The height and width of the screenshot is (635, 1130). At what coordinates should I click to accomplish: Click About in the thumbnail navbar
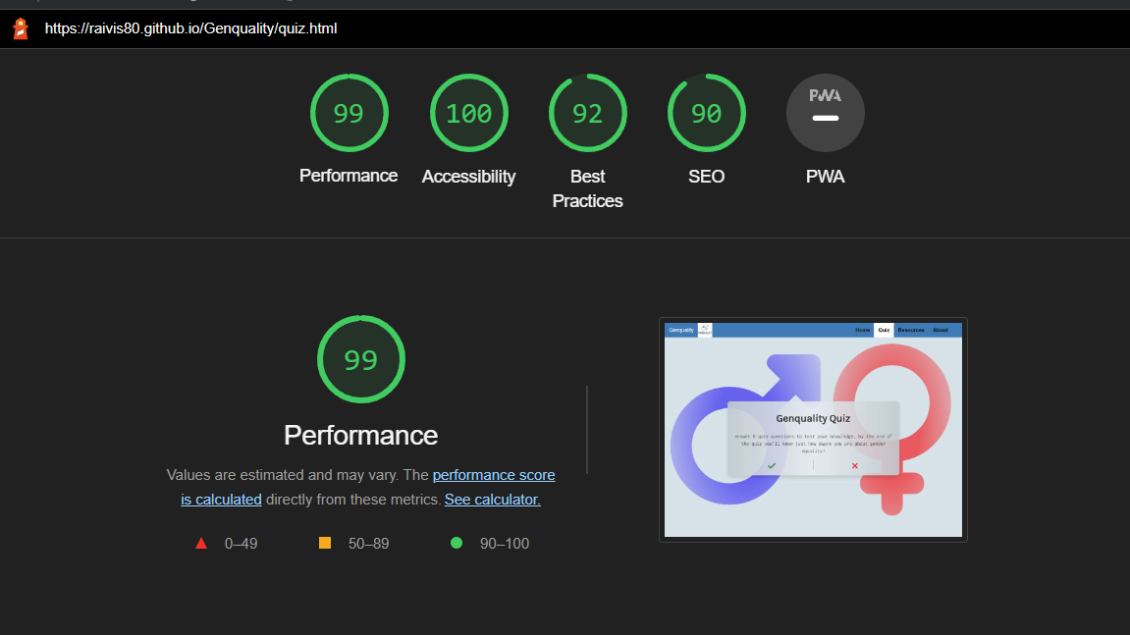pyautogui.click(x=941, y=330)
